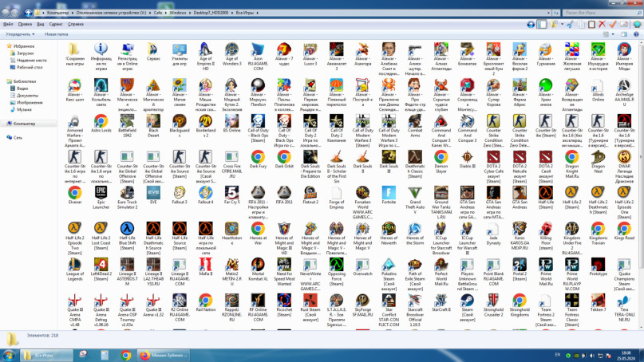Open the Файл menu
Screen dimensions: 644x362
coord(9,25)
